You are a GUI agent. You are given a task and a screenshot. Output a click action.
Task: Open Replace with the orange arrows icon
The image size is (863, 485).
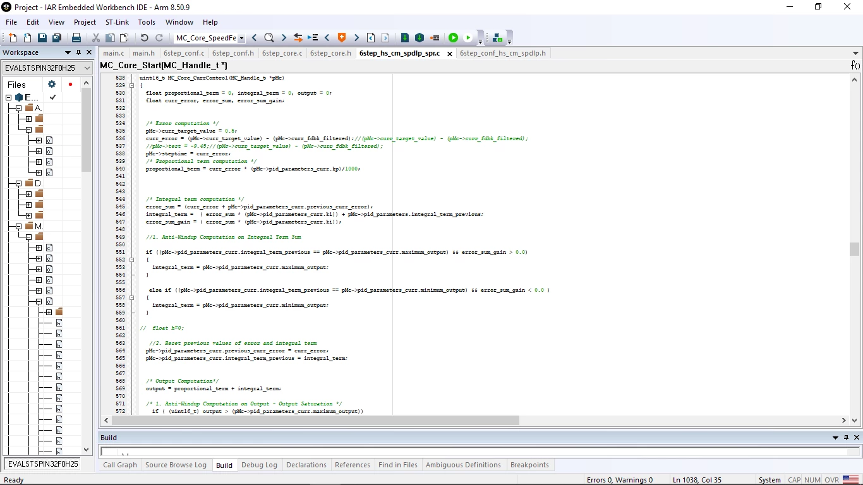[298, 38]
